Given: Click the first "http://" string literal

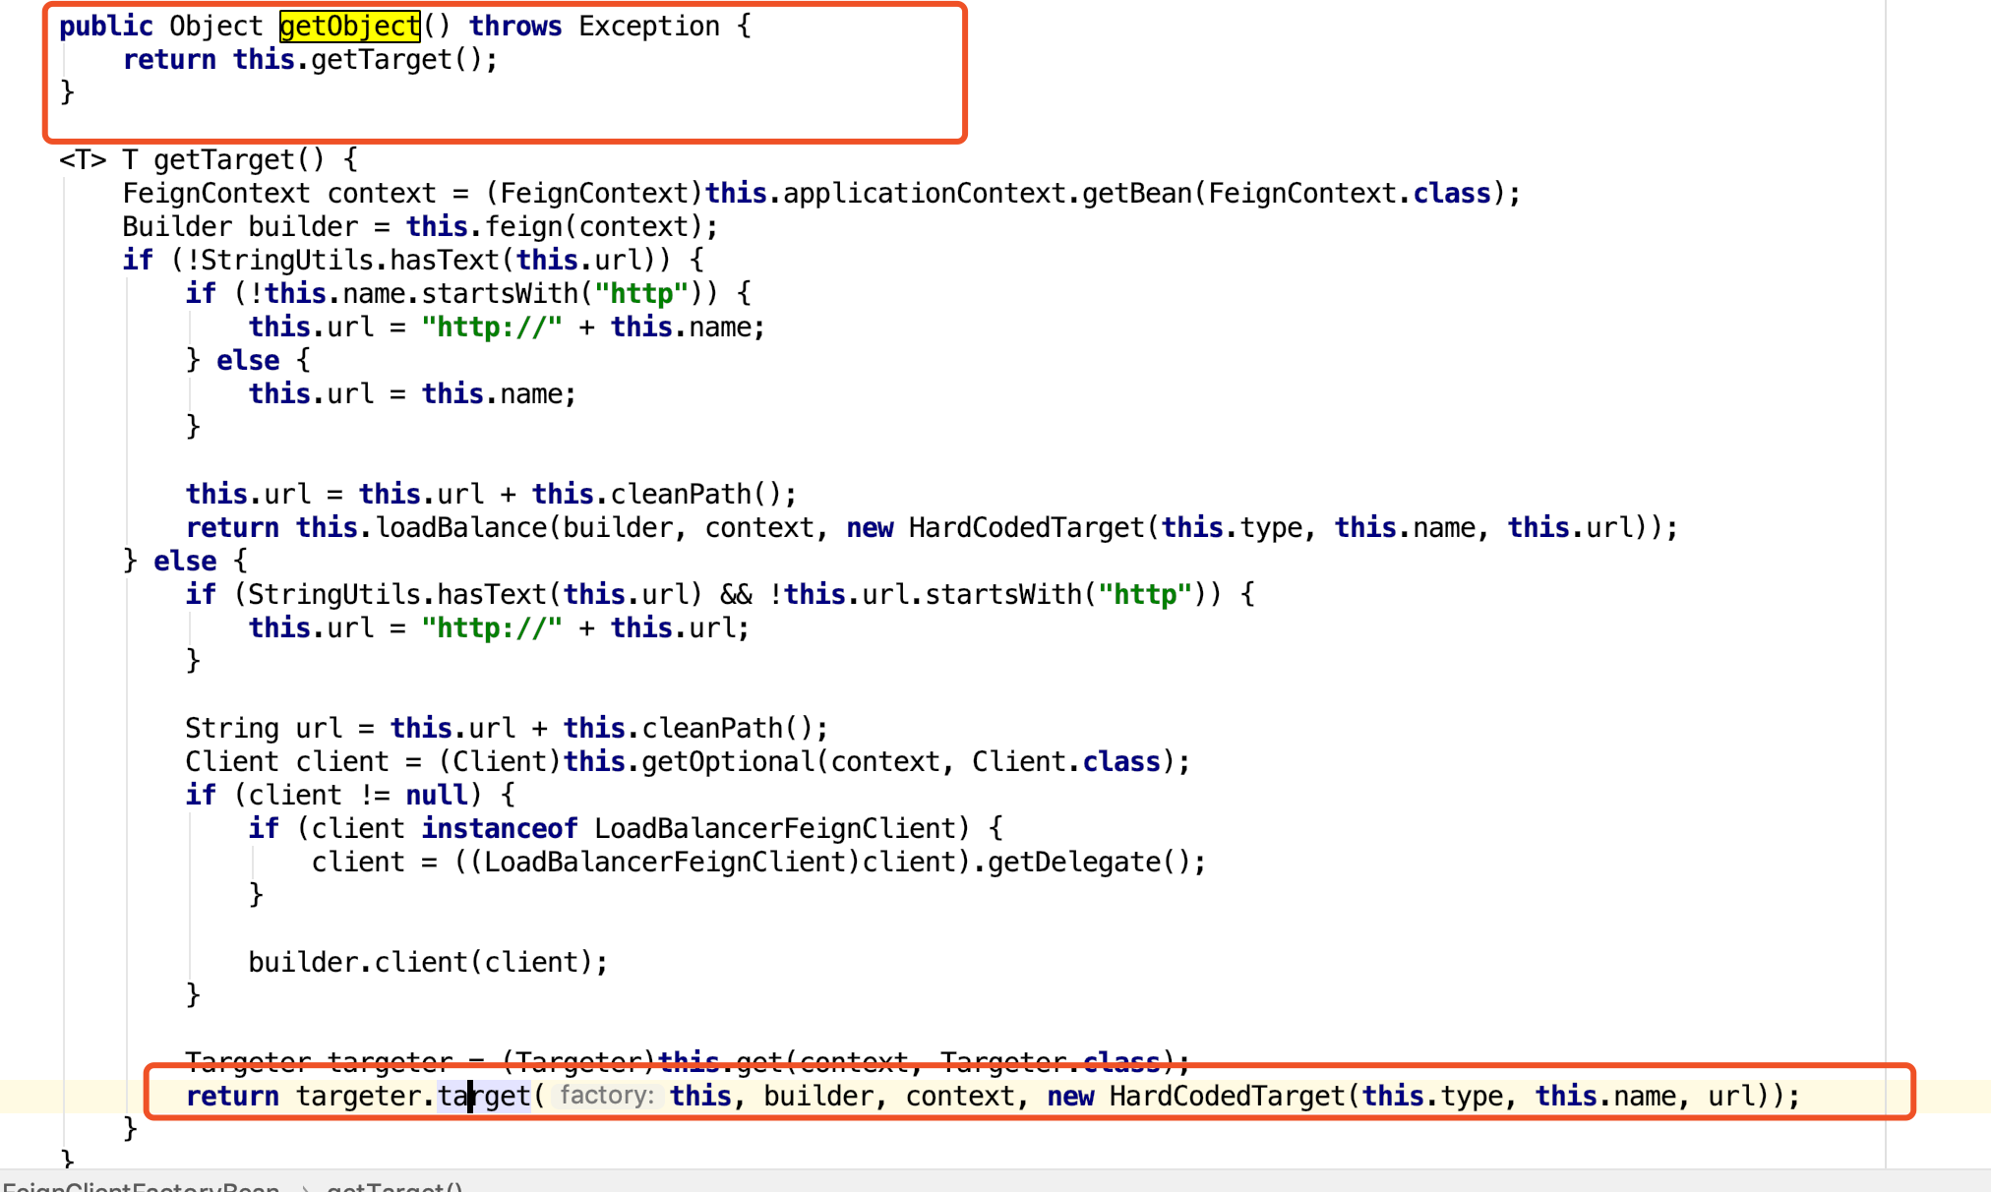Looking at the screenshot, I should click(491, 328).
